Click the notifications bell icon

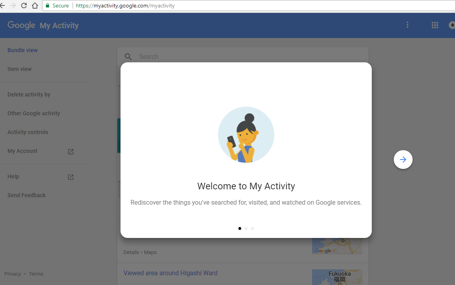click(452, 25)
